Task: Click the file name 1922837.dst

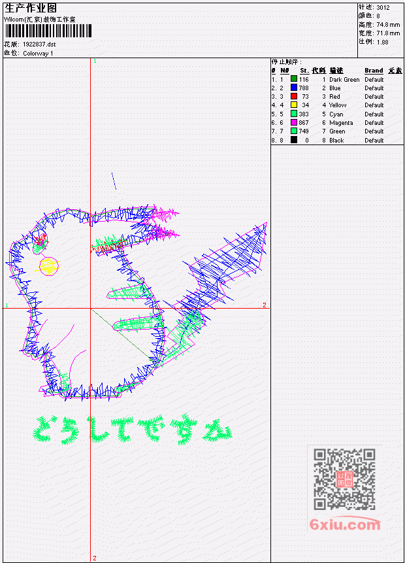Action: 39,44
